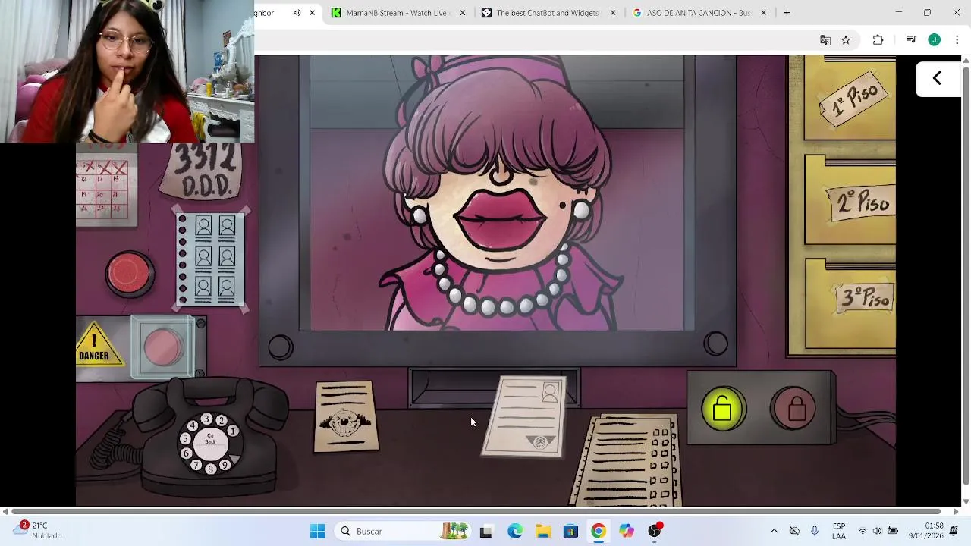
Task: Click the right round window shutter knob
Action: click(x=715, y=344)
